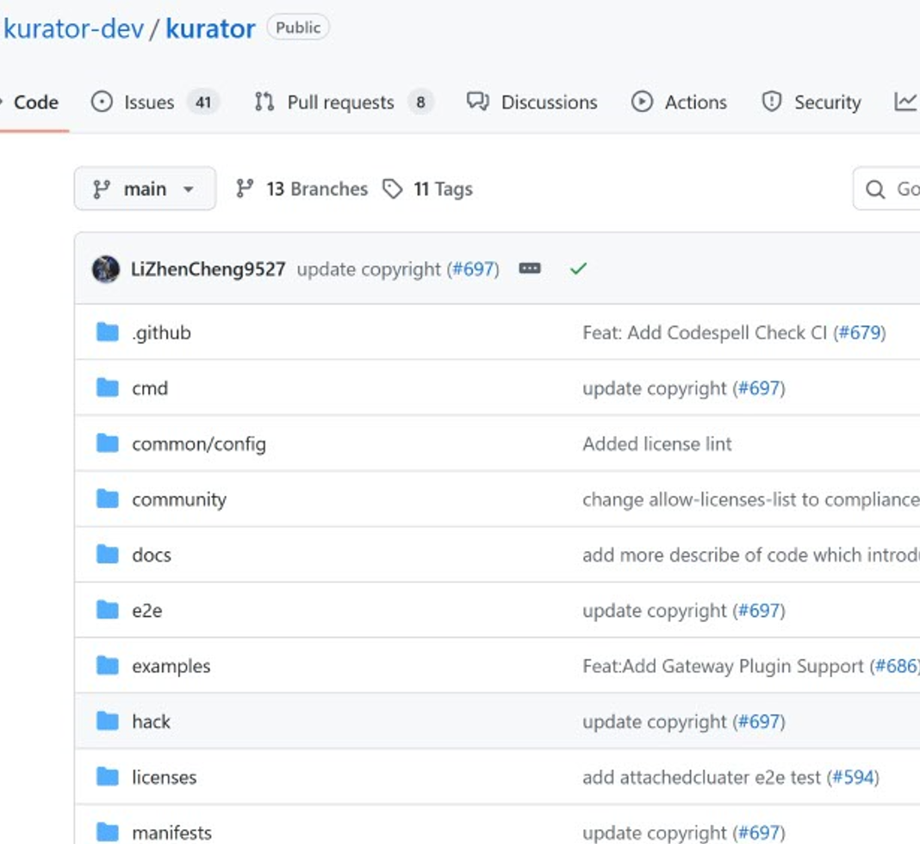Click the folder icon for .github
920x844 pixels.
pyautogui.click(x=108, y=332)
